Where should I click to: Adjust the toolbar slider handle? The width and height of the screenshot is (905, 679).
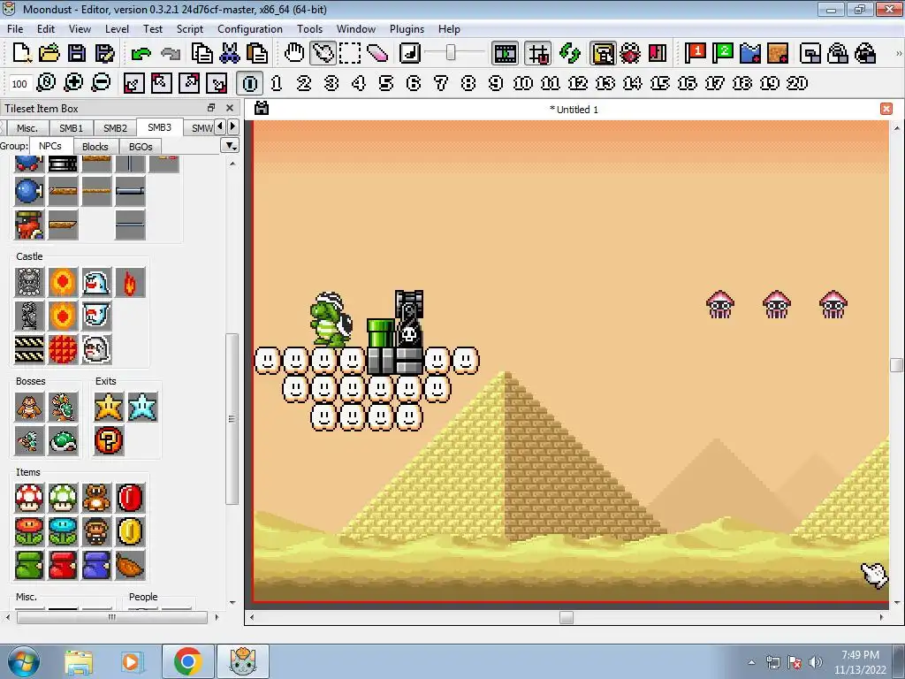[451, 53]
